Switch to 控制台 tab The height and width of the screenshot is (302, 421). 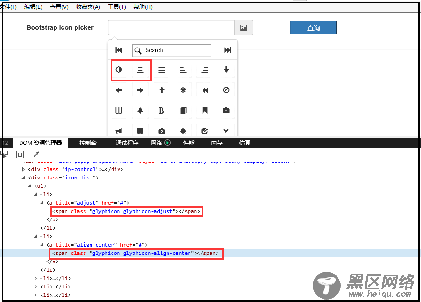click(x=88, y=143)
